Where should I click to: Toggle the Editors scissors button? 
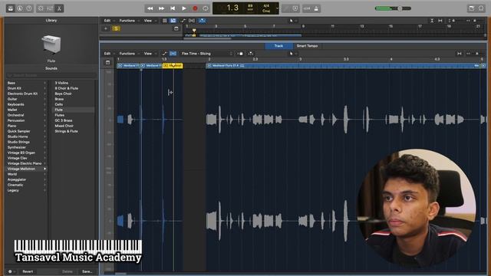[x=59, y=8]
